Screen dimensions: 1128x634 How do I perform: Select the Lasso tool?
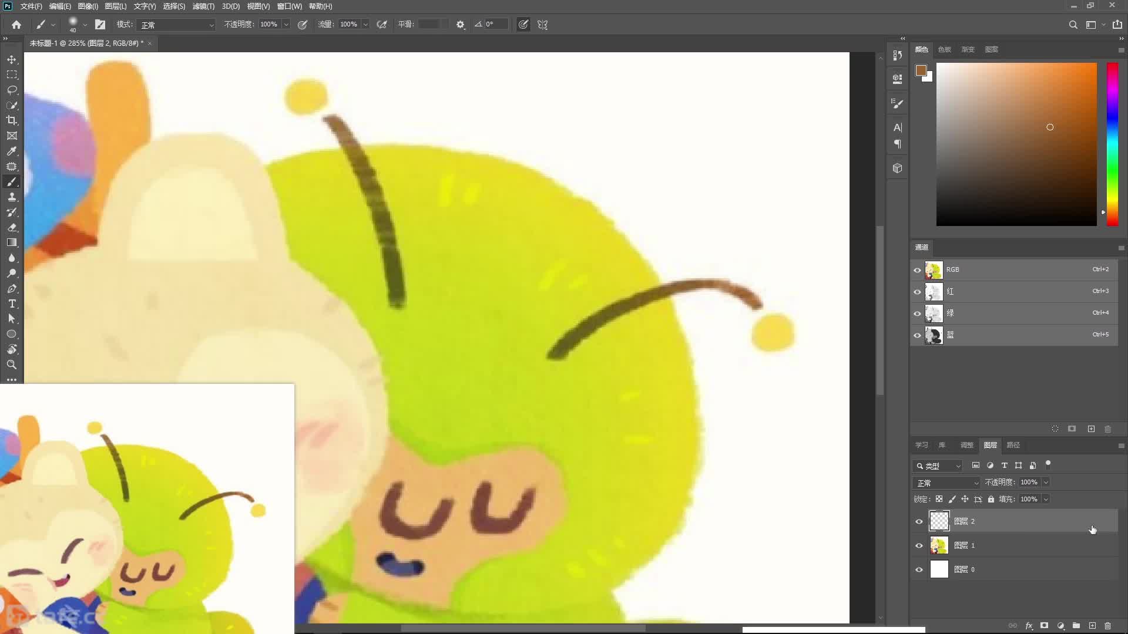point(12,90)
